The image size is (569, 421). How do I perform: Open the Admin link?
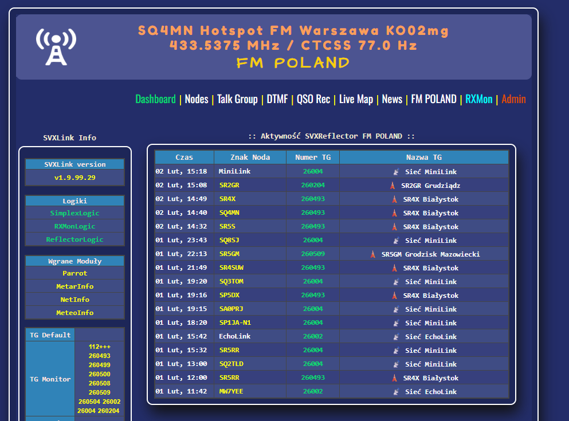point(513,99)
